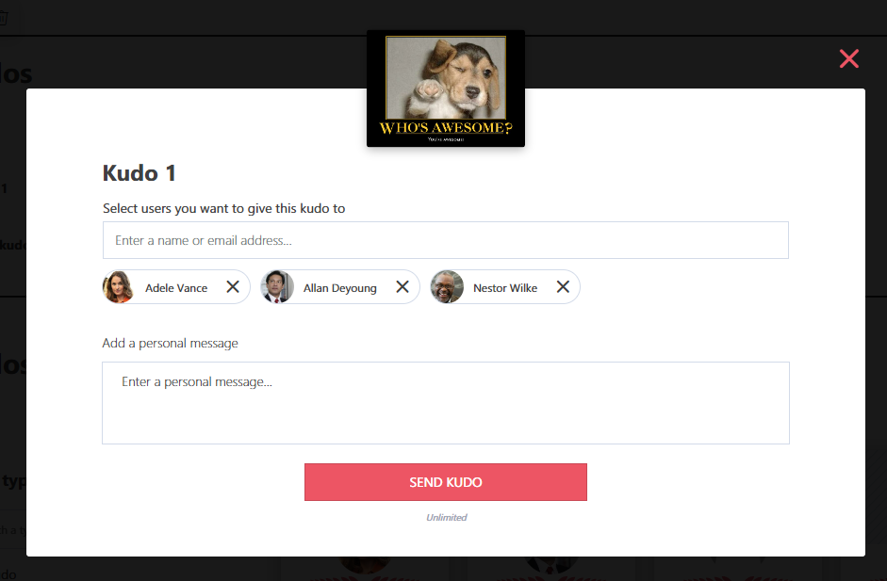This screenshot has width=887, height=581.
Task: Click the "Add a personal message" label
Action: pyautogui.click(x=171, y=343)
